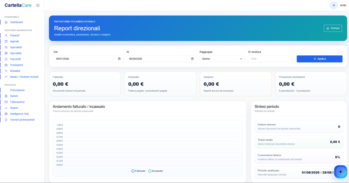Screen dimensions: 349x183
Task: Click the Prestazioni briefcase icon
Action: (6, 65)
